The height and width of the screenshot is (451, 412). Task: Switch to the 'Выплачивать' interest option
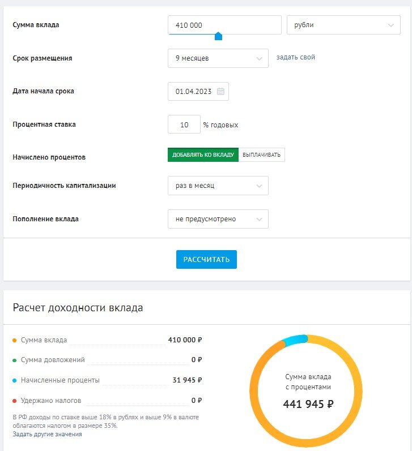(262, 154)
